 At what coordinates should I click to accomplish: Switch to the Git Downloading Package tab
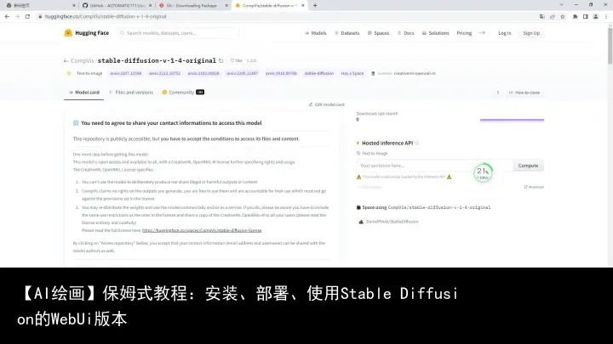click(192, 5)
